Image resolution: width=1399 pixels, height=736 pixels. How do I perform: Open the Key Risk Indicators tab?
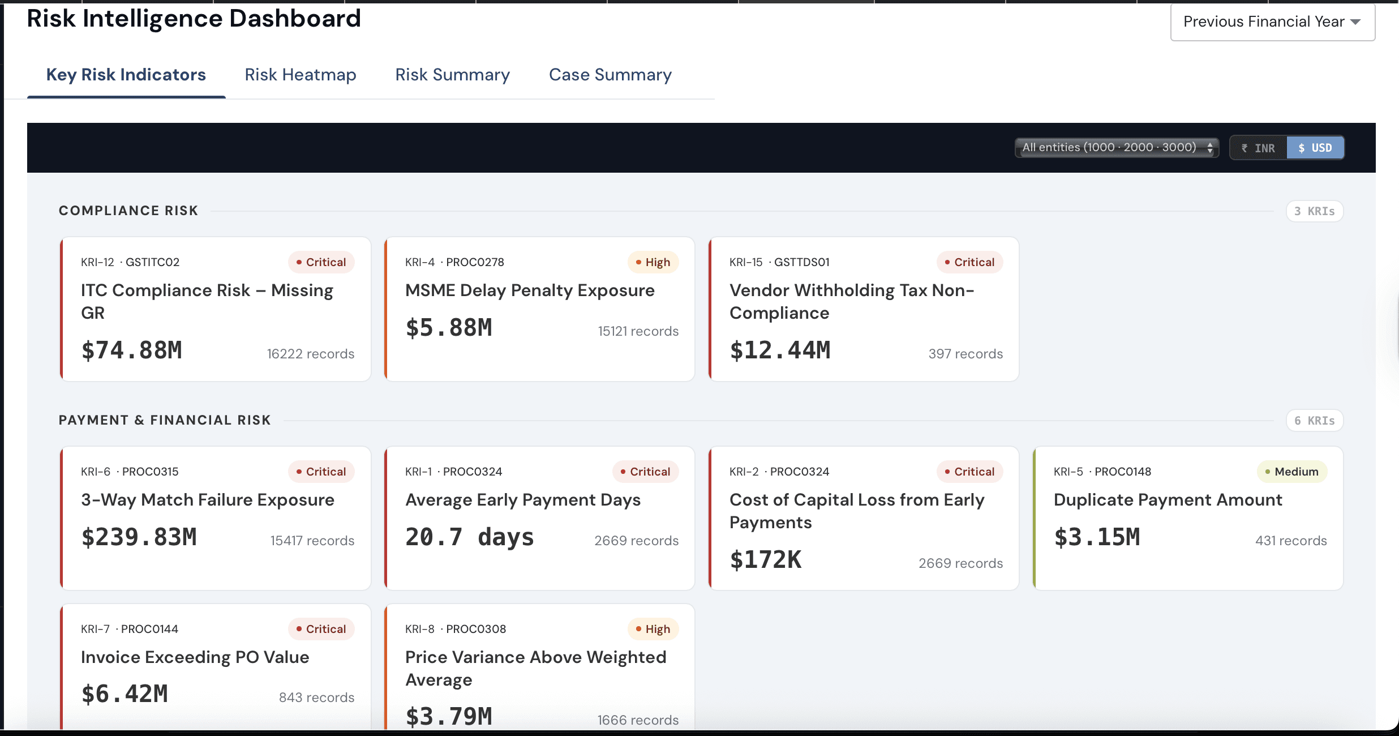[126, 75]
